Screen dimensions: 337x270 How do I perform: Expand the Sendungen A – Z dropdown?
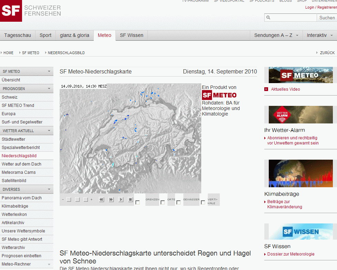coord(276,35)
